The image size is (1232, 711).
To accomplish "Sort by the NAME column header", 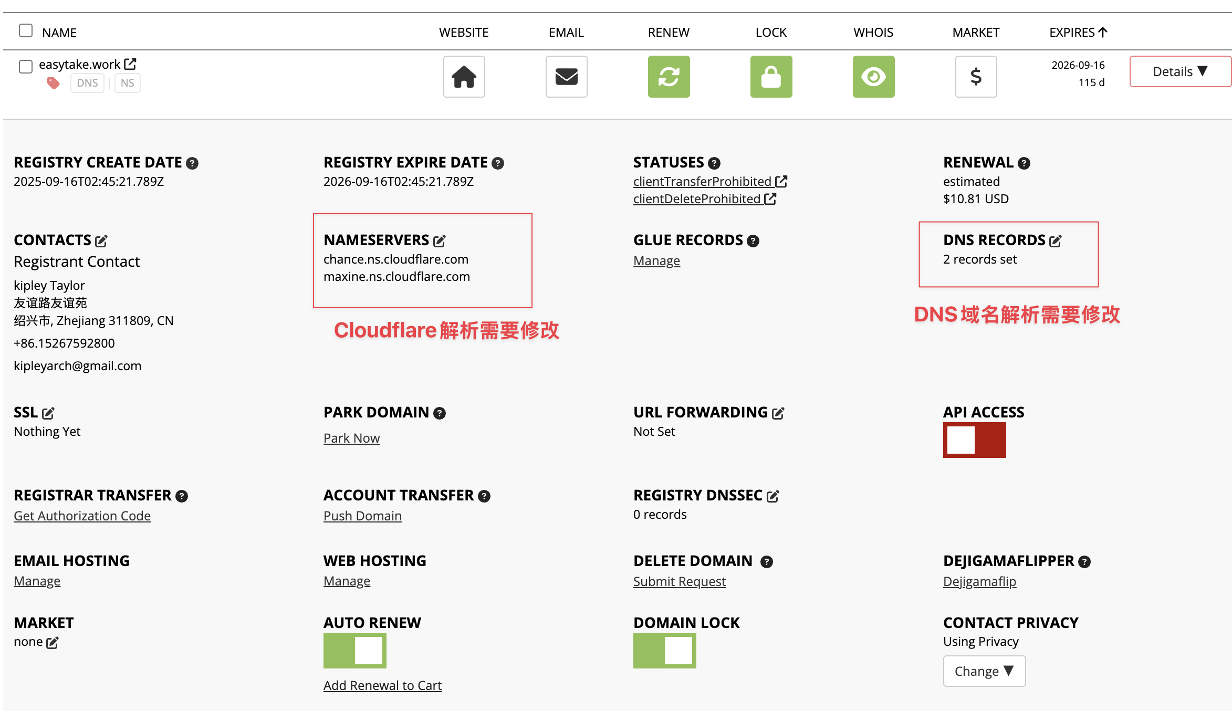I will (59, 33).
